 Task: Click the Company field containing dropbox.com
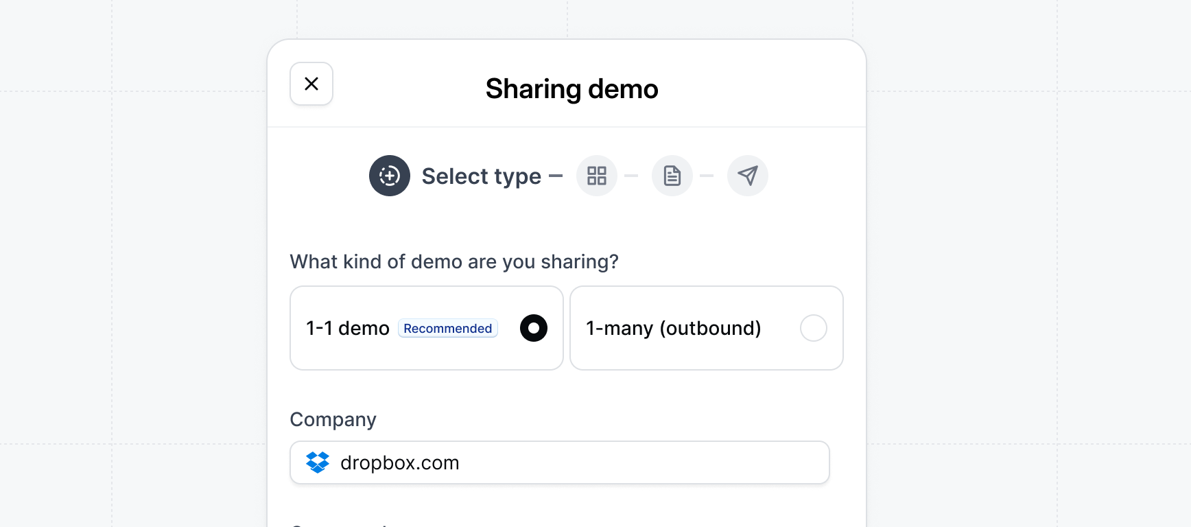560,462
